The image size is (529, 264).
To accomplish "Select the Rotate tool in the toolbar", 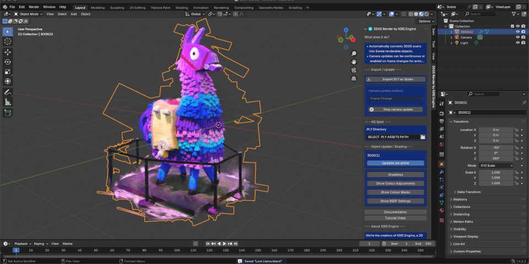I will tap(8, 62).
